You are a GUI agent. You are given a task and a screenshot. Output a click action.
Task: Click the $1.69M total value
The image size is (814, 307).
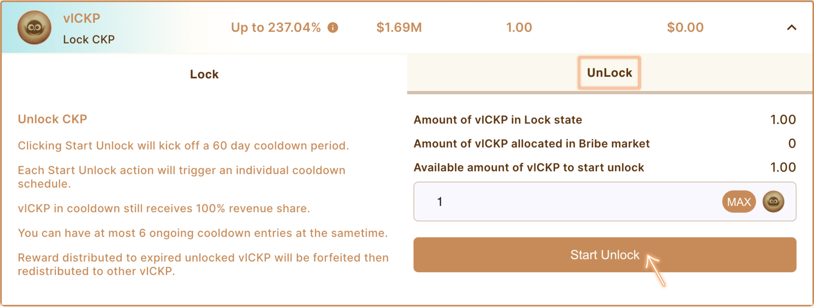click(399, 28)
